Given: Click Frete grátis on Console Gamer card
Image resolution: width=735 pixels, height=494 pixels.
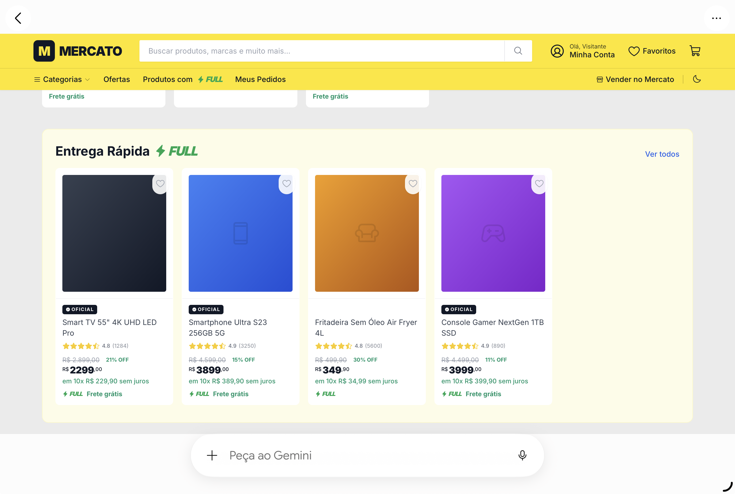Looking at the screenshot, I should 483,394.
